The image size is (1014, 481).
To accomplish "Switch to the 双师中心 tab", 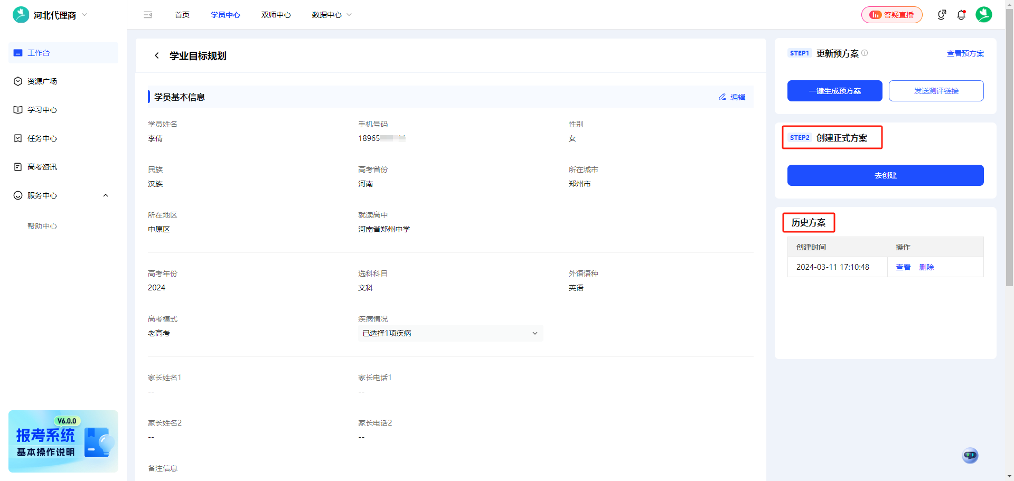I will point(275,15).
